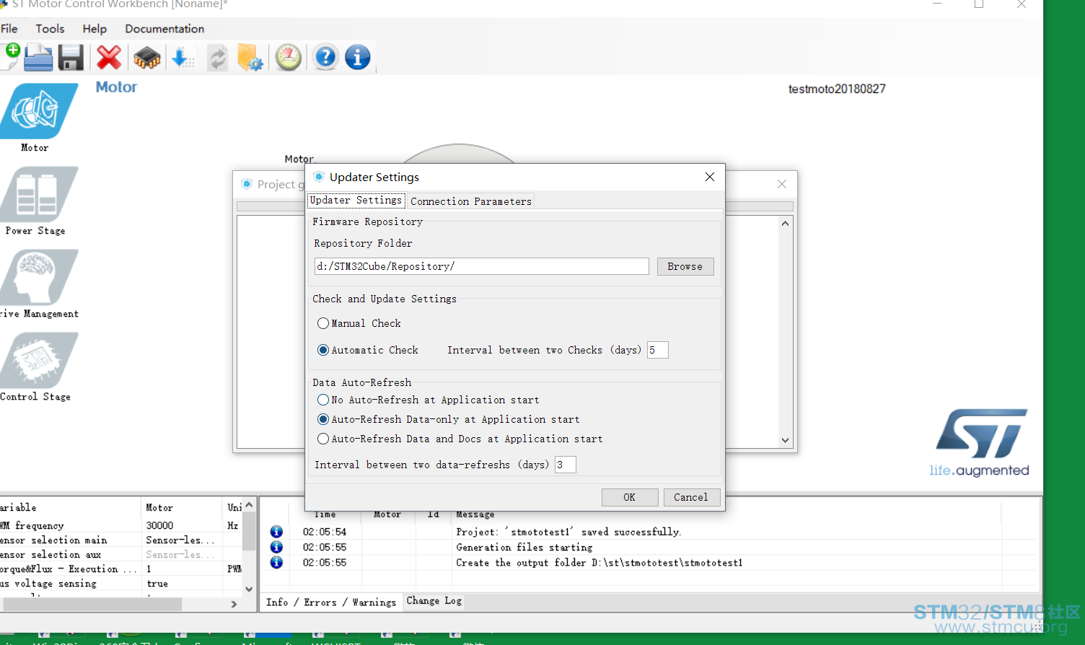Click the Interval between two Checks days field
The width and height of the screenshot is (1085, 645).
click(x=658, y=350)
